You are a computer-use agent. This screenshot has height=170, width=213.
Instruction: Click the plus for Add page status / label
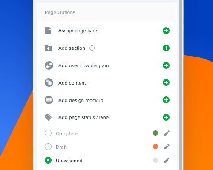click(x=166, y=117)
